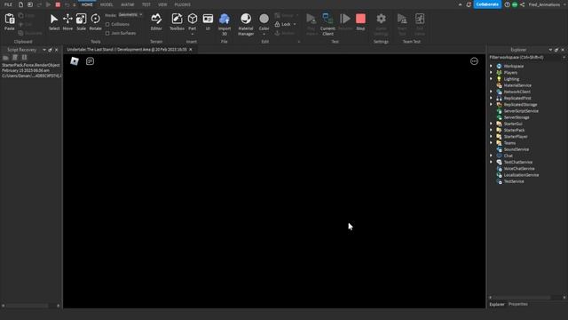Open the in-game chat icon in viewport
Image resolution: width=568 pixels, height=320 pixels.
(x=90, y=61)
